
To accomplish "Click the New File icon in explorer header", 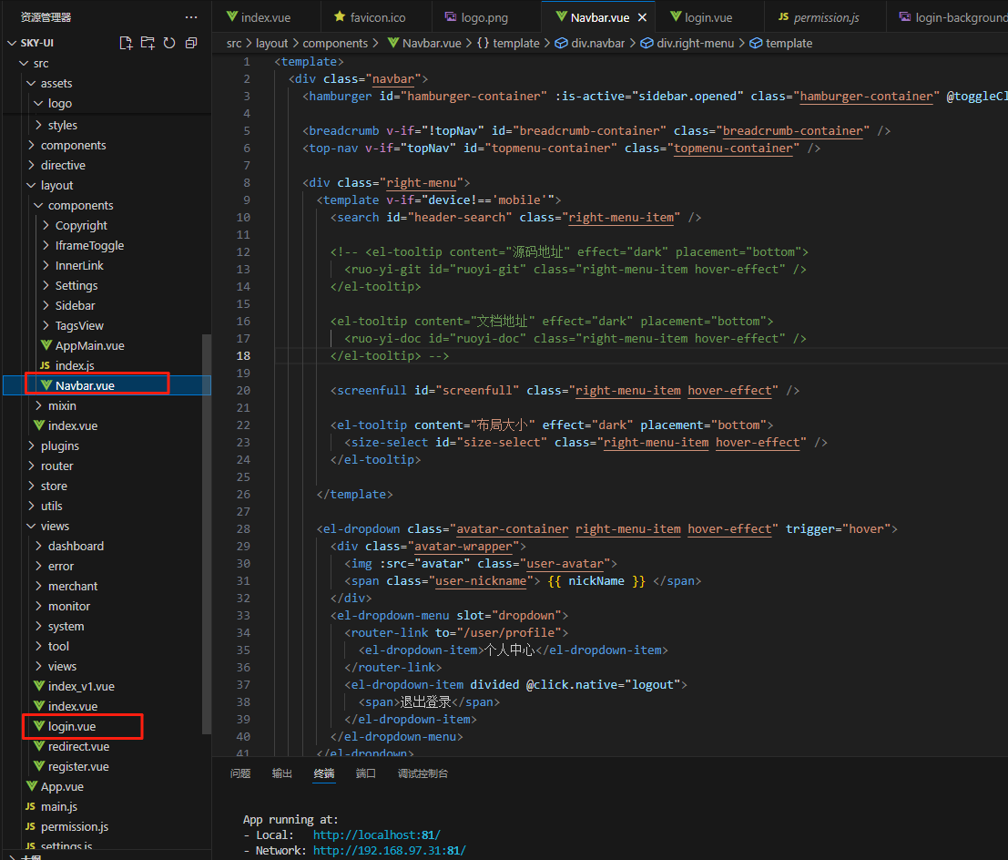I will pos(126,43).
